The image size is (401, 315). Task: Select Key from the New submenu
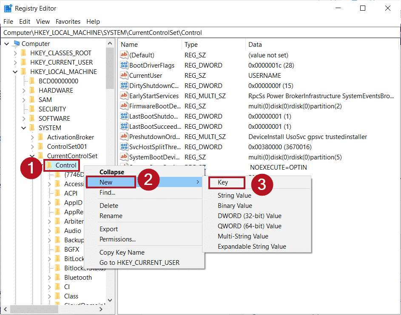[x=257, y=182]
